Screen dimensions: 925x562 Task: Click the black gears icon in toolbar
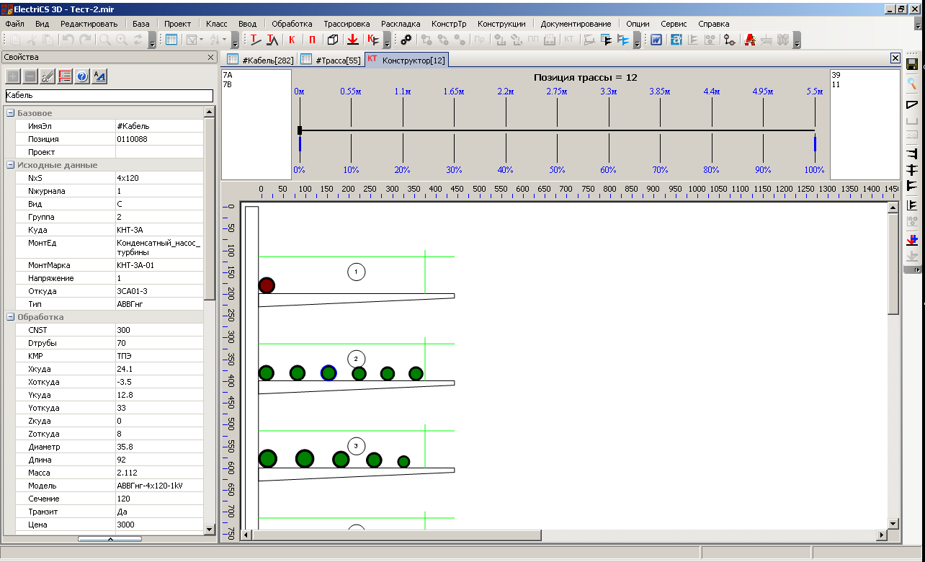[x=406, y=40]
